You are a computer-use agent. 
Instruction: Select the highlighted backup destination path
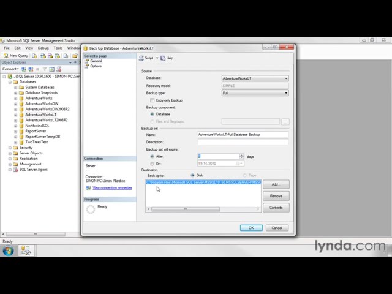pos(203,183)
